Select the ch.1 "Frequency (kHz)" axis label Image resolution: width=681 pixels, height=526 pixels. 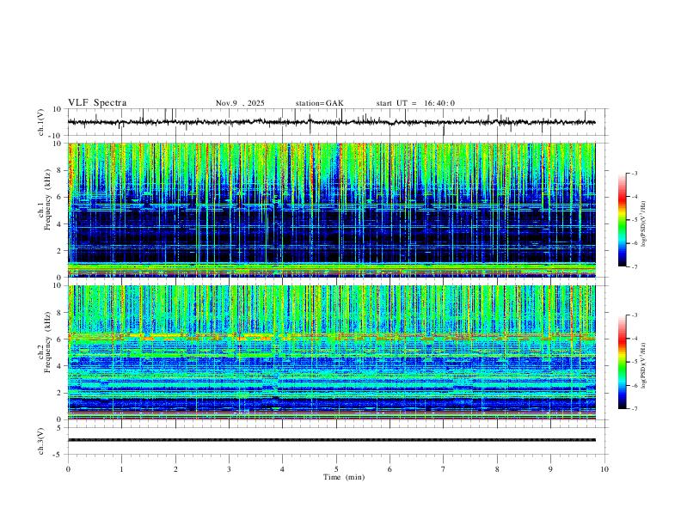click(48, 199)
